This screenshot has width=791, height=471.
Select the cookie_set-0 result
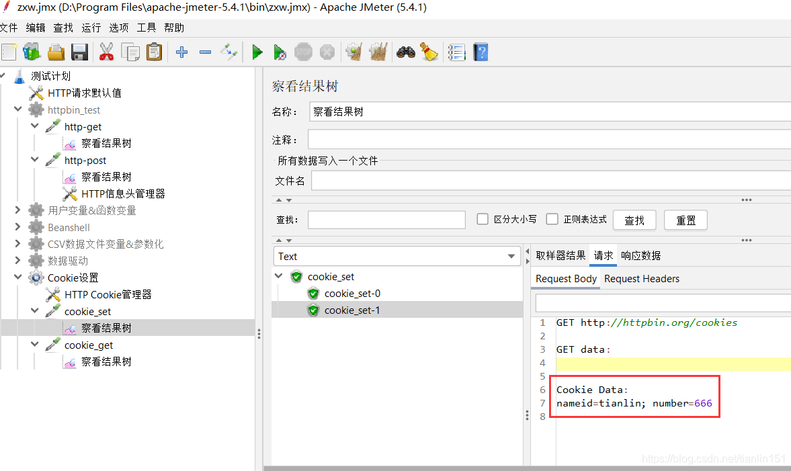(352, 294)
